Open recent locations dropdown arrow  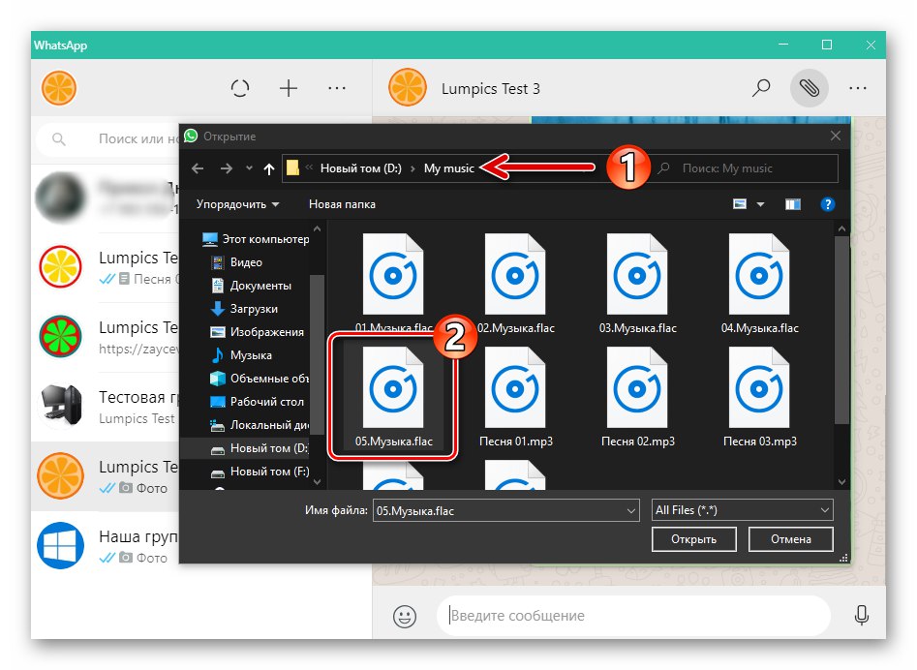click(x=249, y=168)
